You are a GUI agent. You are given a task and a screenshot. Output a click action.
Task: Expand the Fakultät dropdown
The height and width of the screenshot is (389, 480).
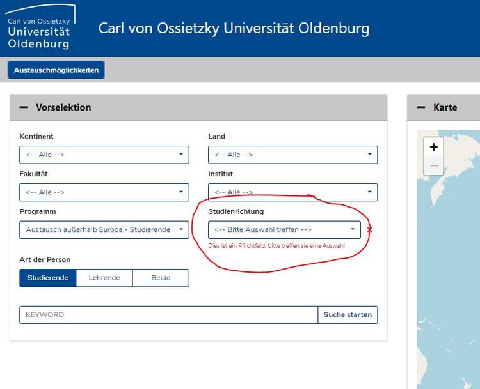(x=104, y=192)
